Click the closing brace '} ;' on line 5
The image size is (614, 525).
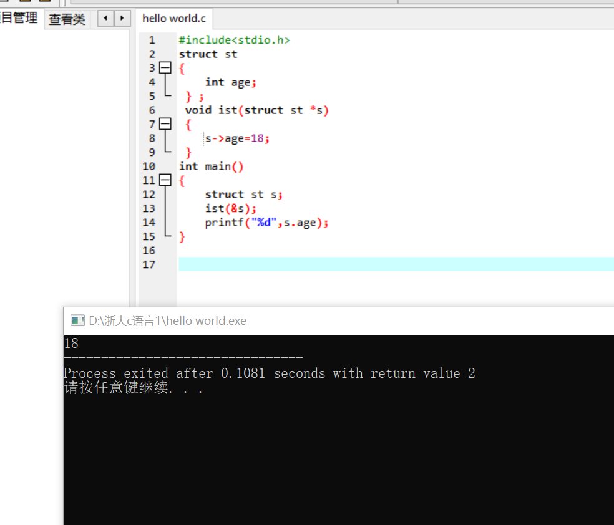(195, 96)
